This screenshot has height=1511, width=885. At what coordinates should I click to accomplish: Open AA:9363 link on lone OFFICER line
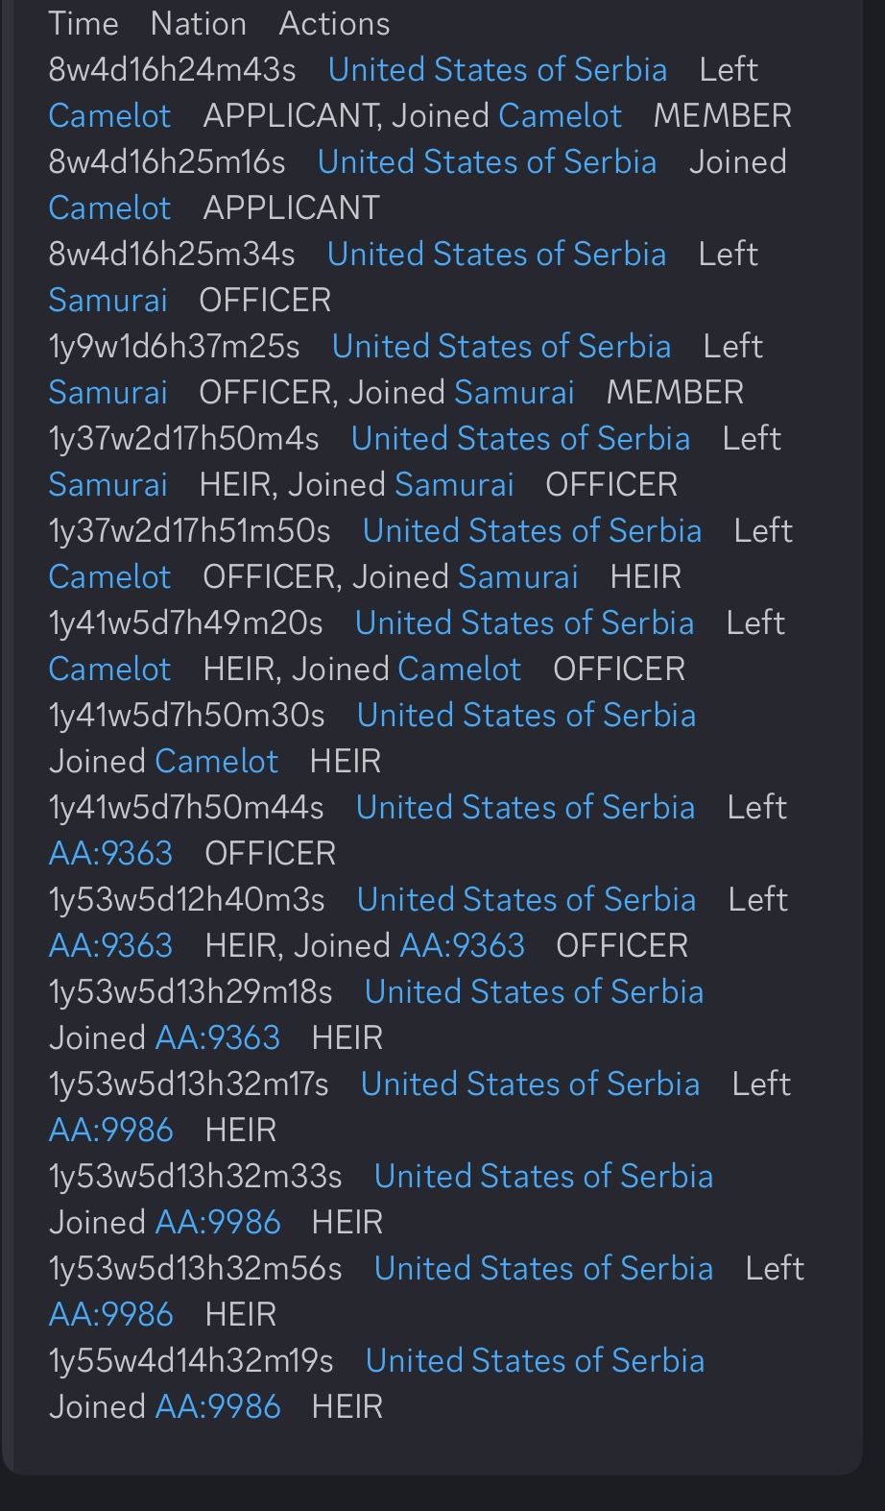[110, 854]
